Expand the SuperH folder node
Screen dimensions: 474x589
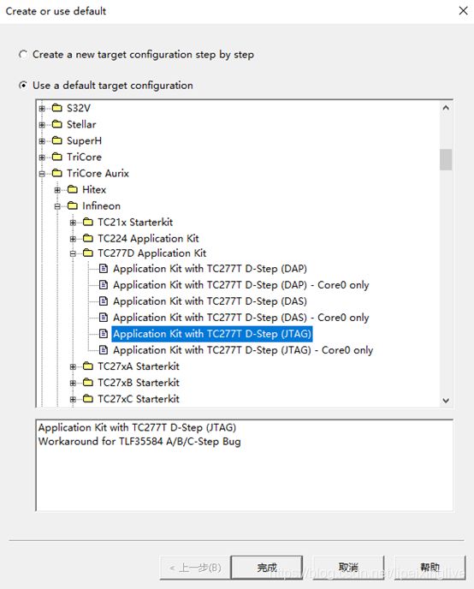click(42, 141)
